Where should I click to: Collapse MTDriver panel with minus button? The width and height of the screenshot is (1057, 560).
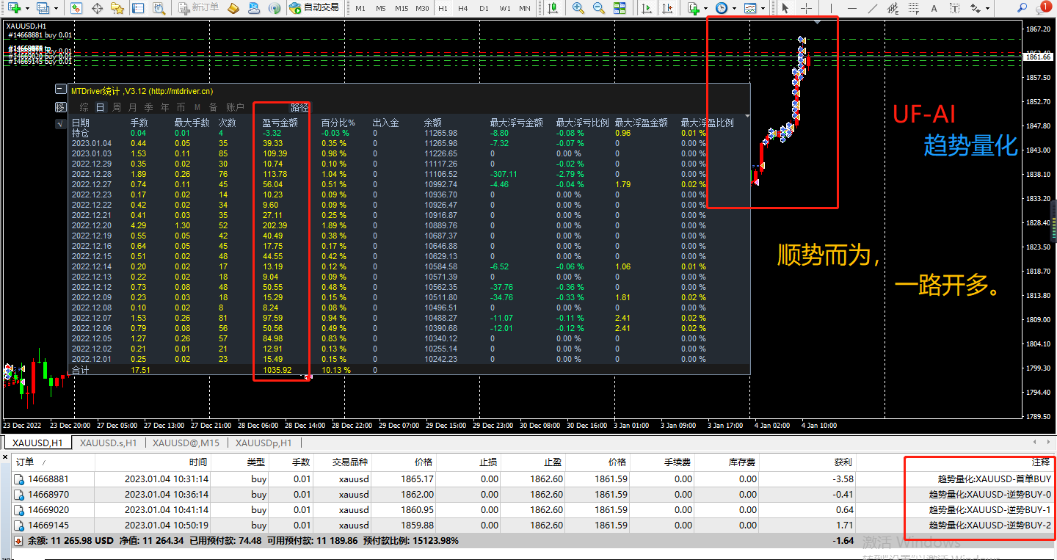click(60, 90)
